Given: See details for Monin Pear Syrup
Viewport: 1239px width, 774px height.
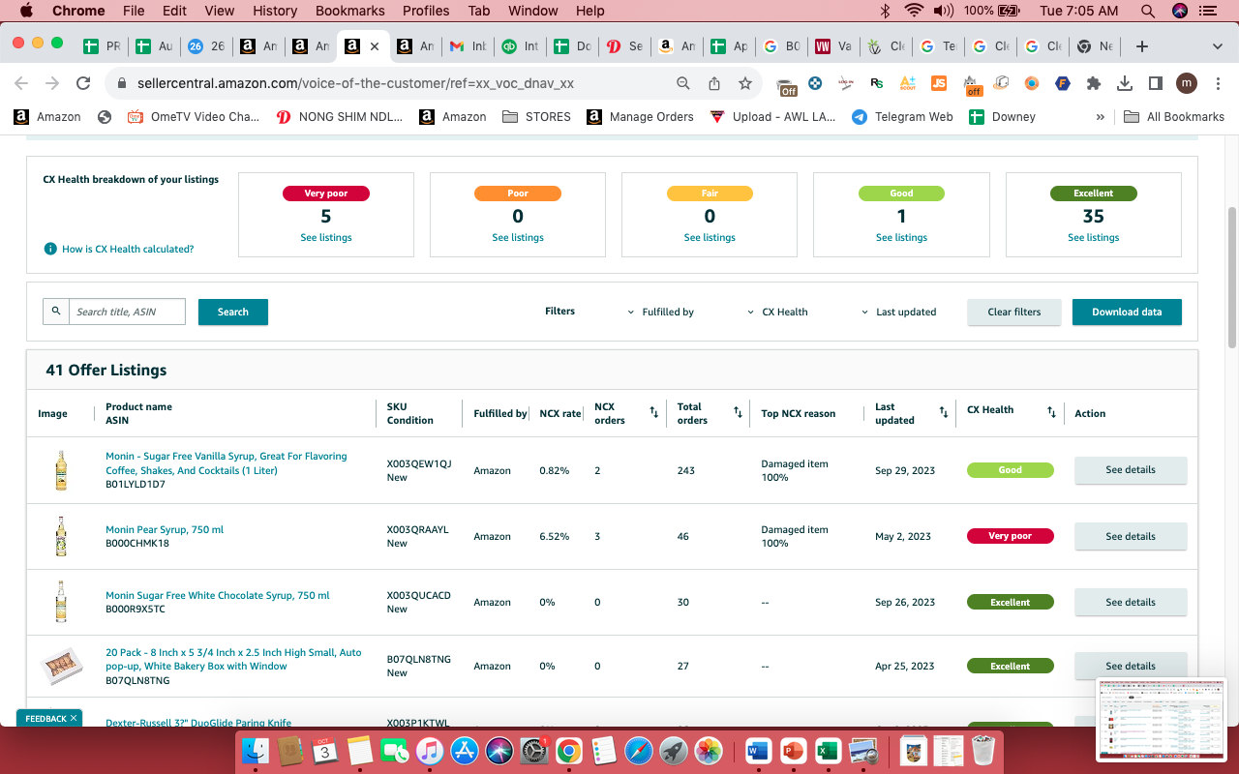Looking at the screenshot, I should click(1131, 536).
